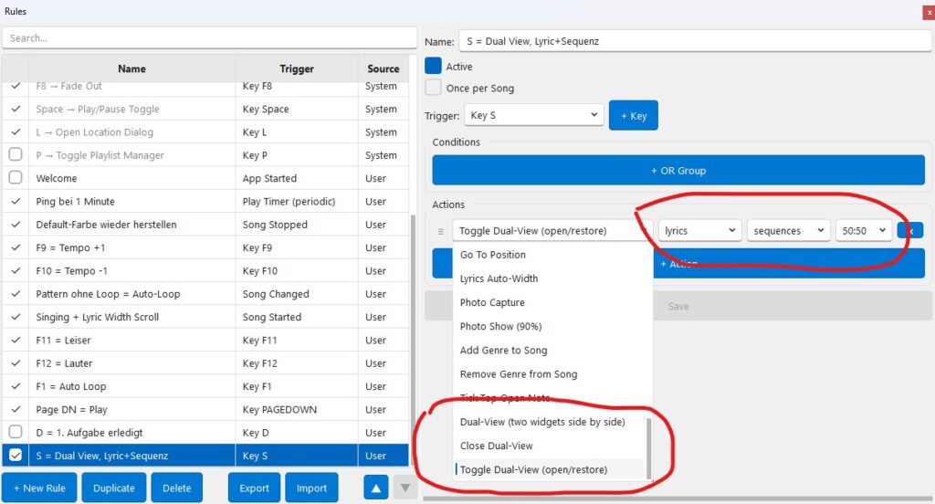Click the action dropdown list scrollbar

coord(649,447)
